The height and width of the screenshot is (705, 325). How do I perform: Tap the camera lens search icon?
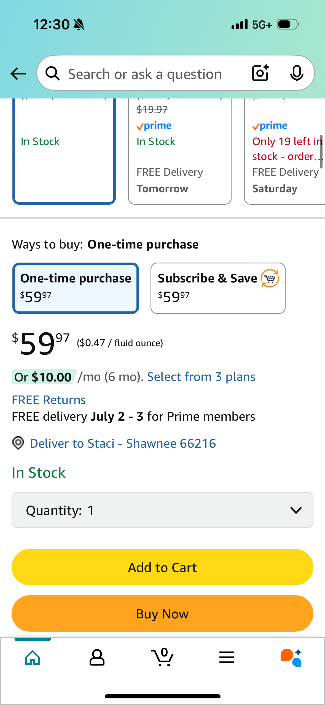pos(260,73)
